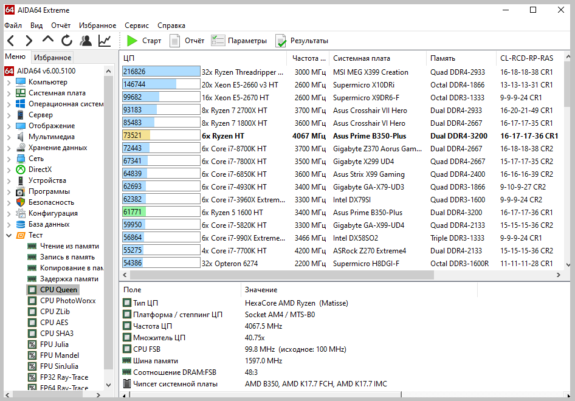
Task: Select the FPU Julia benchmark
Action: [54, 344]
